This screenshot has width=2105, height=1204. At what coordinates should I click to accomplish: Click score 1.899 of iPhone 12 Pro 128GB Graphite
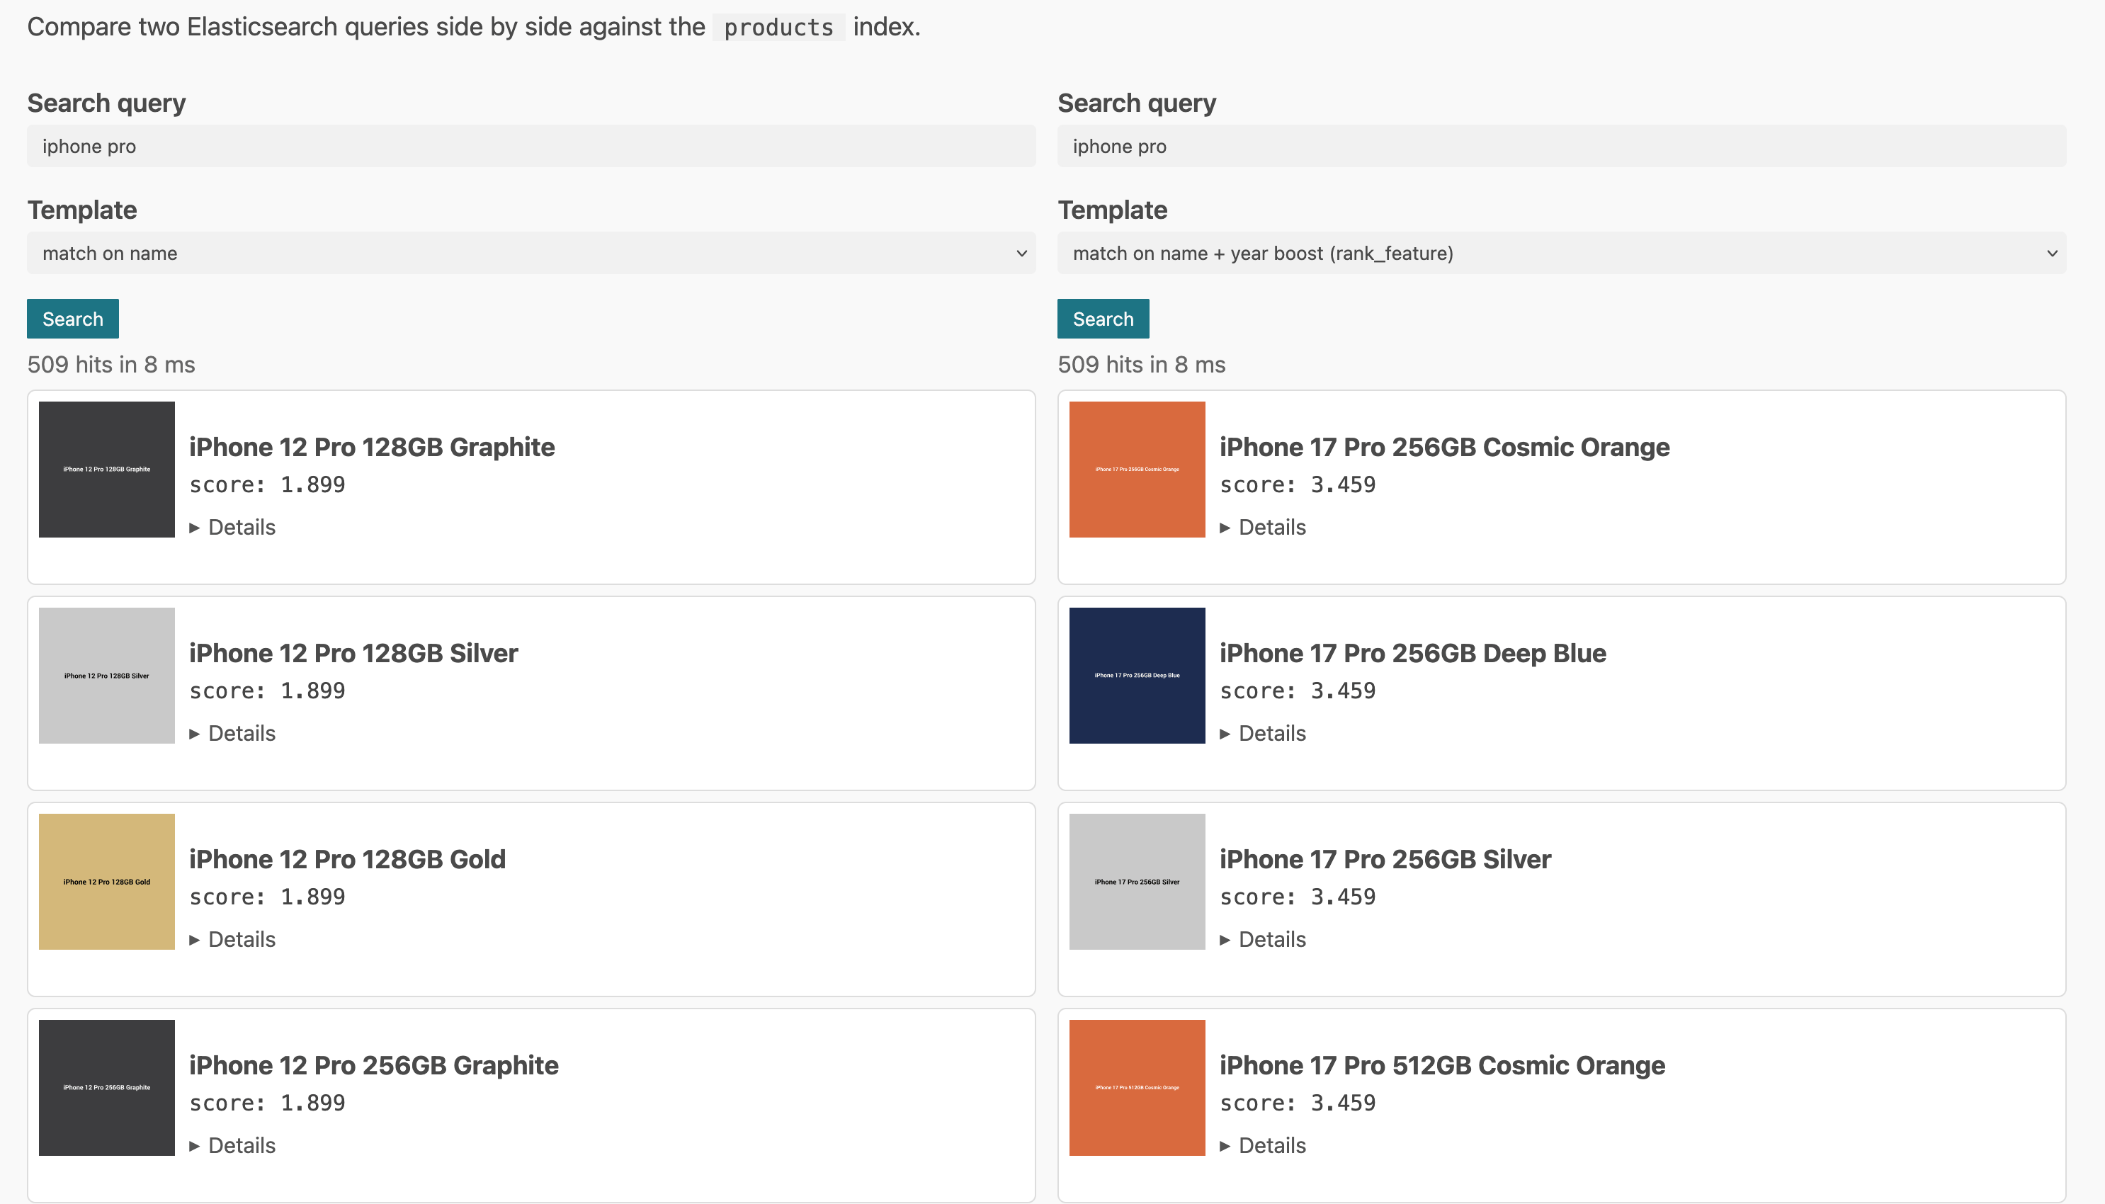pyautogui.click(x=267, y=484)
